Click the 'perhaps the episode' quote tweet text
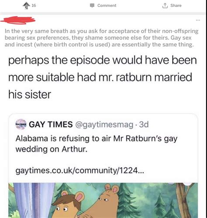Viewport: 207px width, 218px height. point(103,77)
